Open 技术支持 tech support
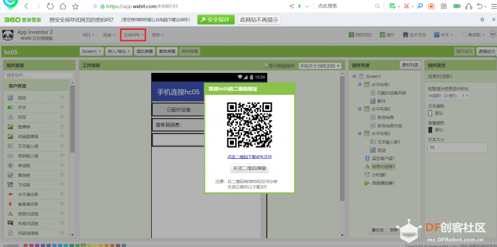 click(x=415, y=35)
